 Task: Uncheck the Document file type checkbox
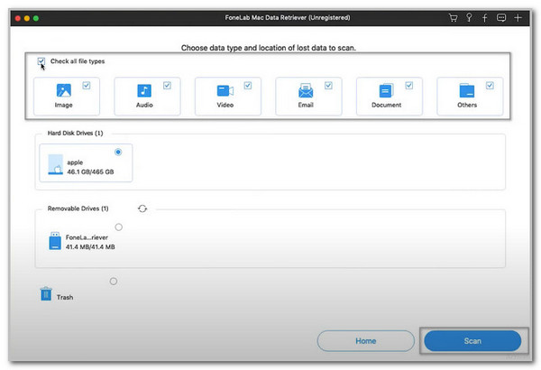pos(409,86)
